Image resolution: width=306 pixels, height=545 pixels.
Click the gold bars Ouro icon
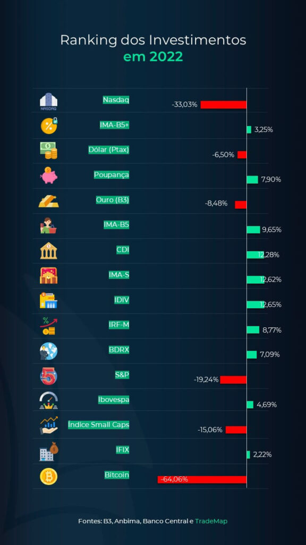click(48, 201)
